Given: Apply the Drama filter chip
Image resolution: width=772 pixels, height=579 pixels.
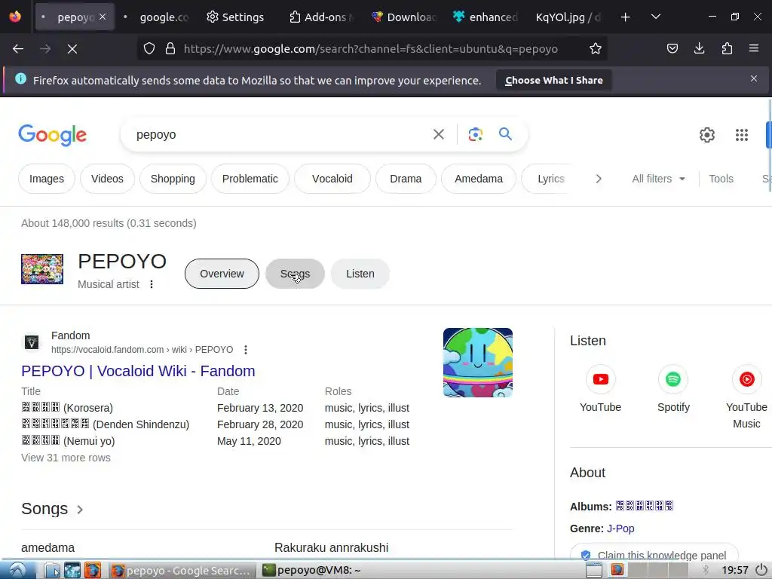Looking at the screenshot, I should click(x=406, y=179).
